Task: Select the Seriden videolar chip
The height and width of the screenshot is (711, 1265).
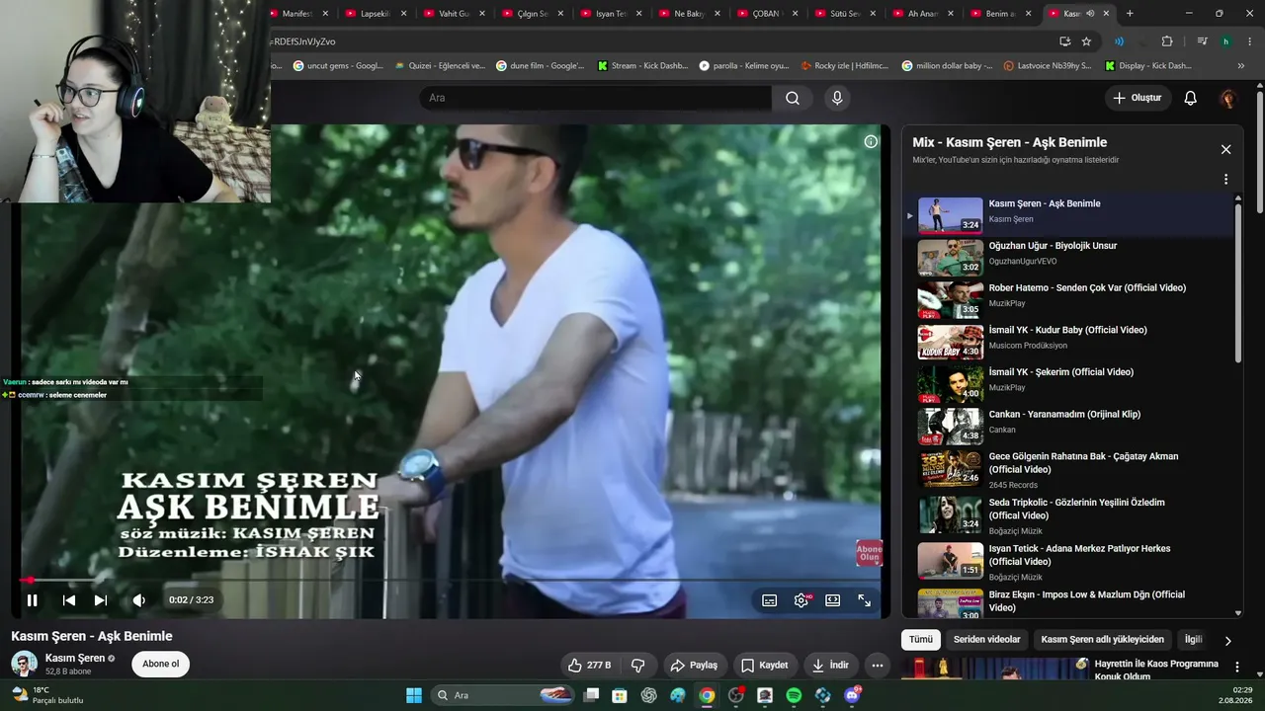Action: (x=986, y=640)
